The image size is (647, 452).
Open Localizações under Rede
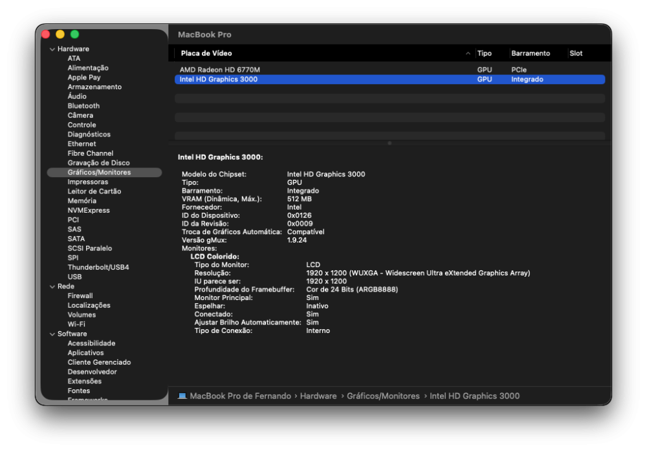(x=89, y=305)
